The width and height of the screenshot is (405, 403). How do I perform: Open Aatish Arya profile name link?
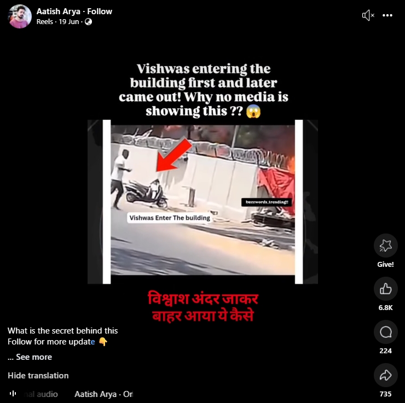(59, 11)
